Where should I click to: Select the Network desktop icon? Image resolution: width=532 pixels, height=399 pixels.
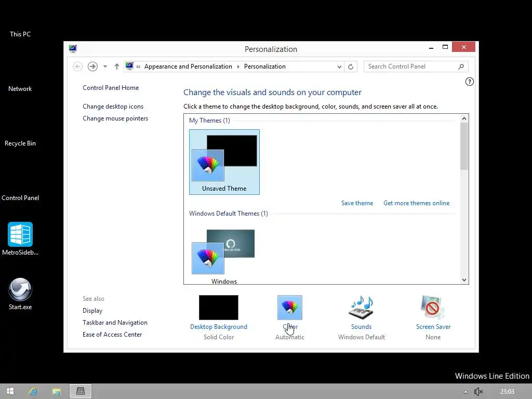click(x=20, y=88)
